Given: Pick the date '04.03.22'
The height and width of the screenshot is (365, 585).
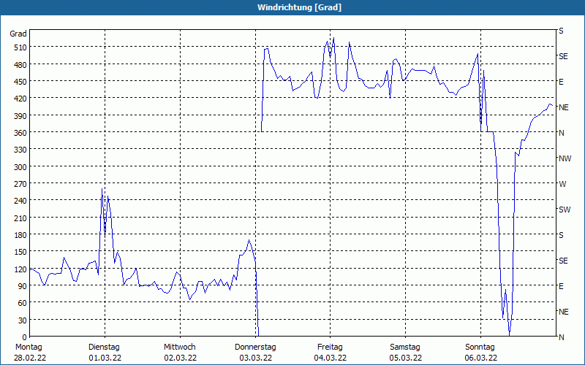Looking at the screenshot, I should [x=331, y=358].
